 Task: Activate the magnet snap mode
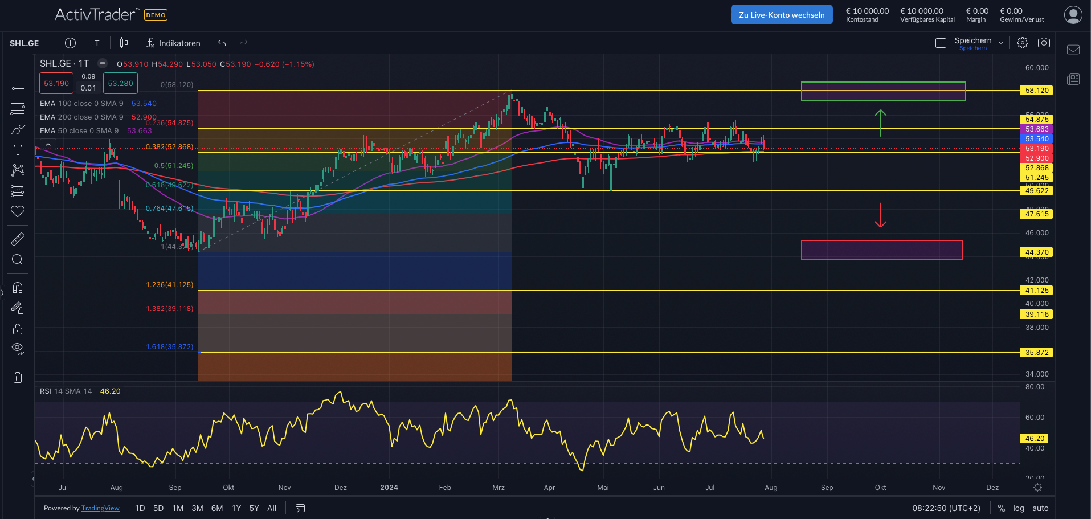click(x=18, y=288)
